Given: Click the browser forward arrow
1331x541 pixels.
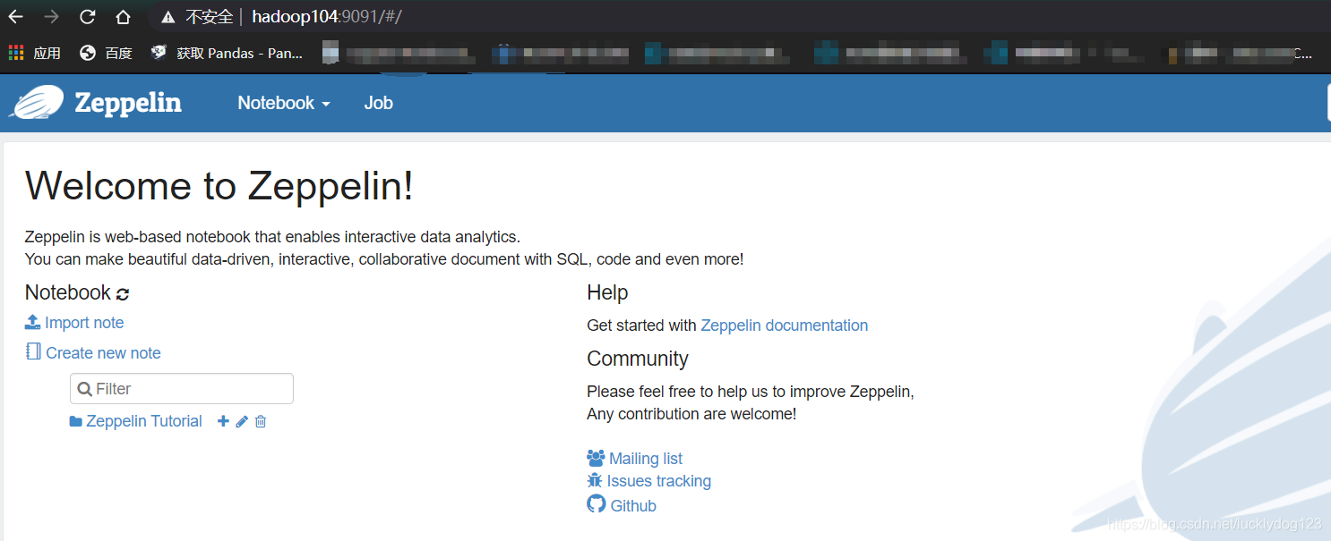Looking at the screenshot, I should (52, 16).
